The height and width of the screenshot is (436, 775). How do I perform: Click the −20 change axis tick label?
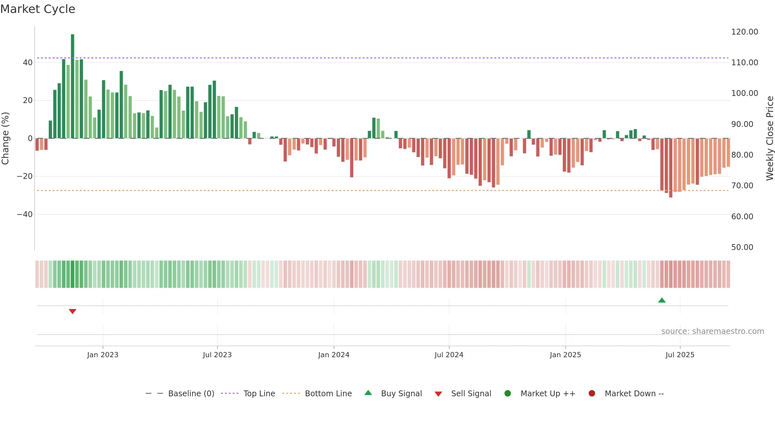(25, 176)
